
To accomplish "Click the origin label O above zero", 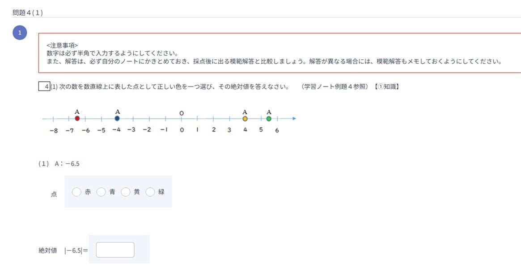I will (182, 113).
